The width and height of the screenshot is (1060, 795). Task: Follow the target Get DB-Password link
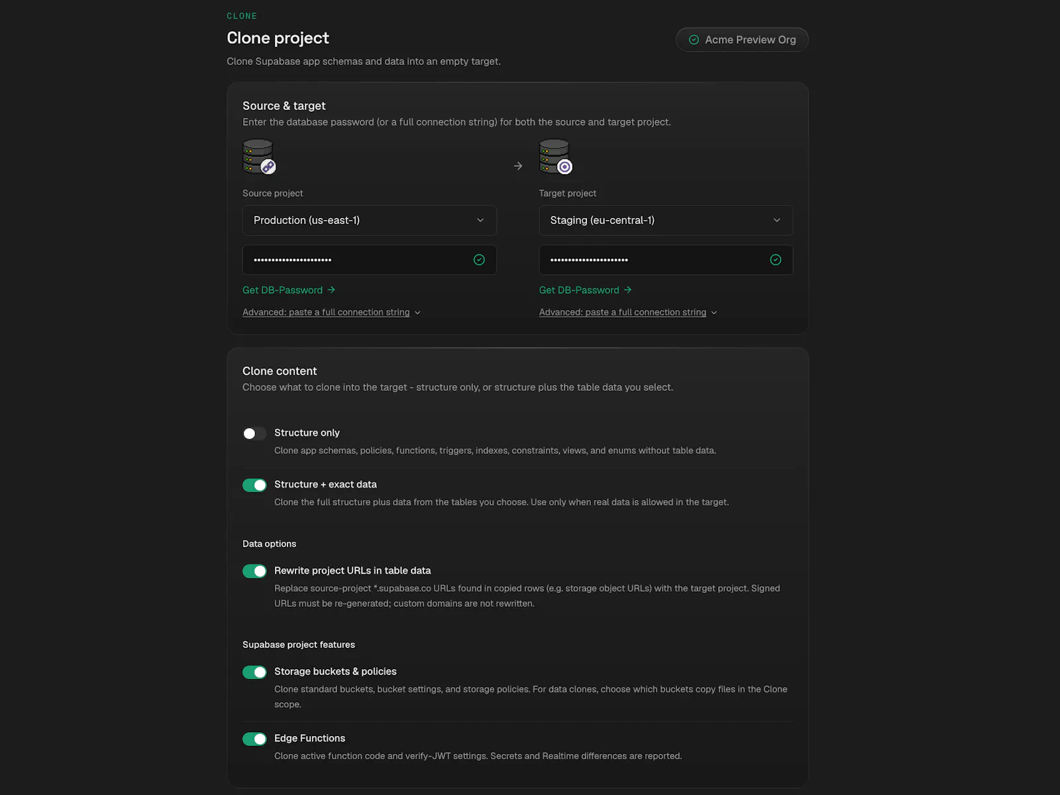pyautogui.click(x=586, y=290)
